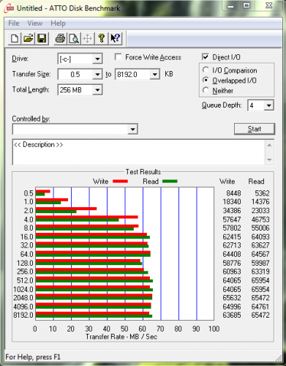Close the ATTO Disk Benchmark window

pyautogui.click(x=268, y=6)
